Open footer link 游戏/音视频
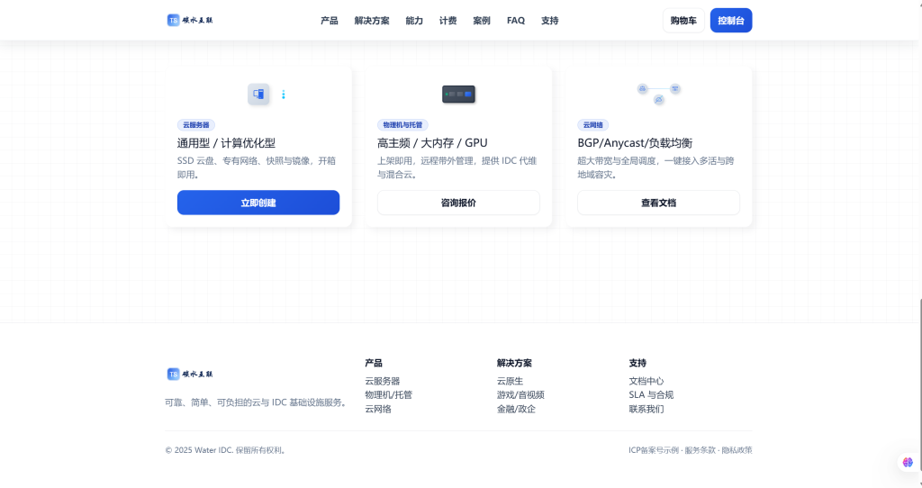922x488 pixels. point(520,394)
